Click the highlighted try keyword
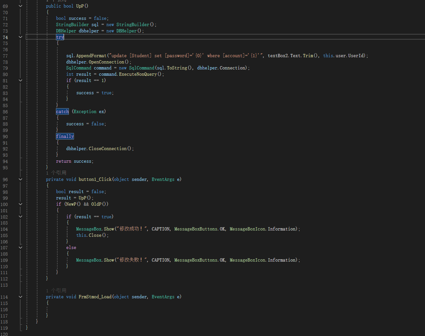Viewport: 425px width, 336px height. (60, 37)
